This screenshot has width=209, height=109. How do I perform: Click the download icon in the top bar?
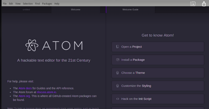(193, 4)
